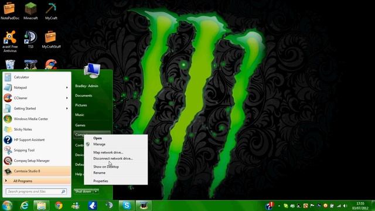Viewport: 375px width, 211px height.
Task: Open Documents from the Start menu
Action: [83, 96]
